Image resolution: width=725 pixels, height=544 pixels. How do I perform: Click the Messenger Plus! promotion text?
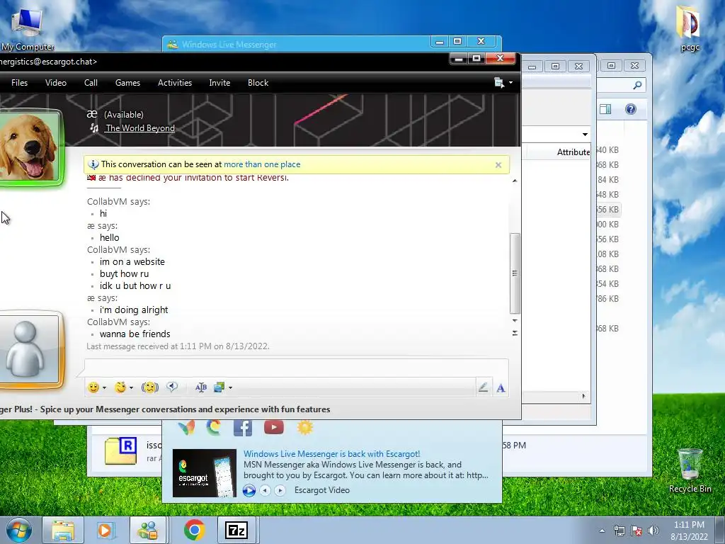pyautogui.click(x=165, y=409)
